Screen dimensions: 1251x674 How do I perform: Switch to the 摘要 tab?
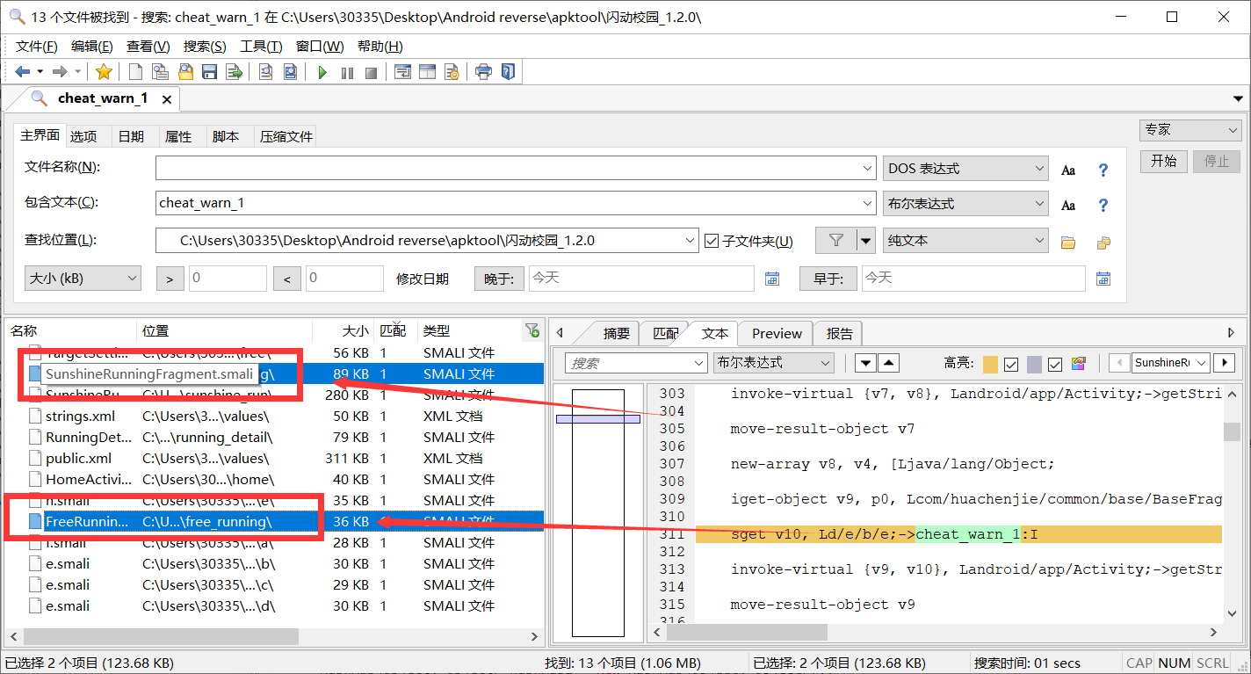(x=616, y=333)
